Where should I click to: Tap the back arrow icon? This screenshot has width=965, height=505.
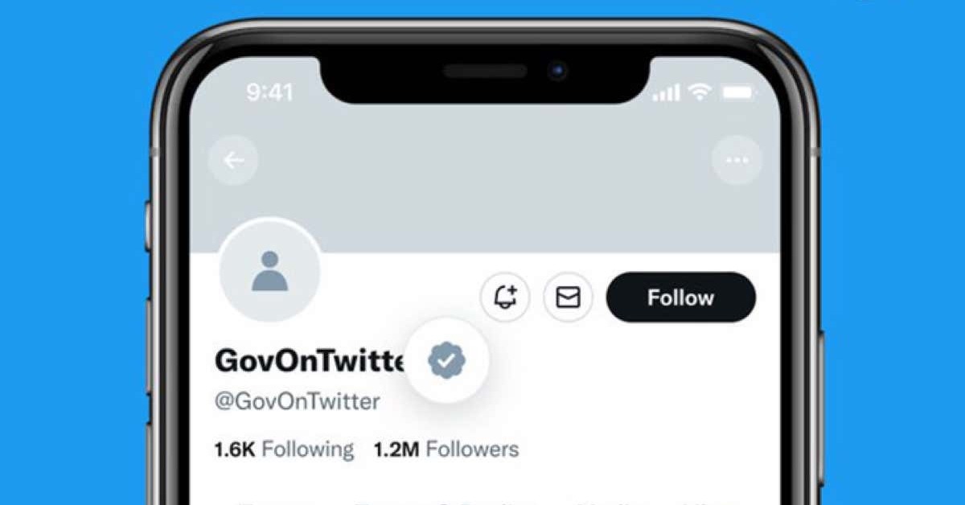(233, 161)
